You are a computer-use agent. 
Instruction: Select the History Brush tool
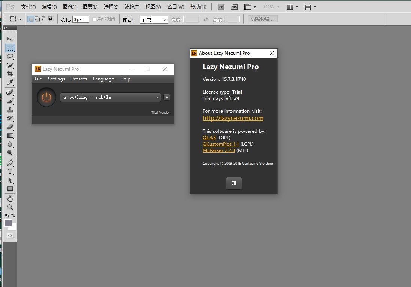pyautogui.click(x=10, y=118)
